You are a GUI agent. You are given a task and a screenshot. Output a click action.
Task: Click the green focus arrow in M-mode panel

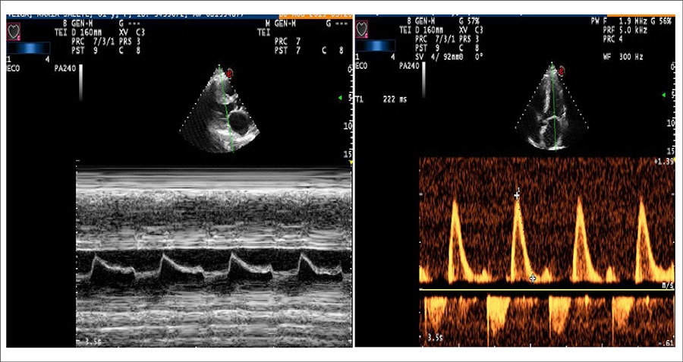pyautogui.click(x=340, y=99)
